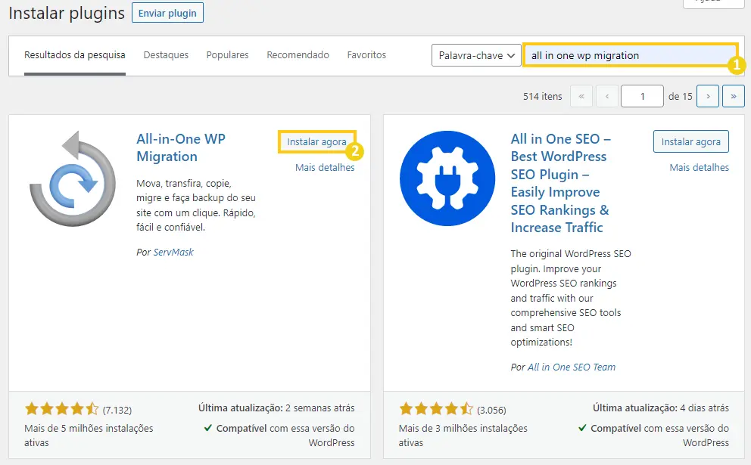Click the All in One SEO star rating
The height and width of the screenshot is (465, 751).
point(436,409)
